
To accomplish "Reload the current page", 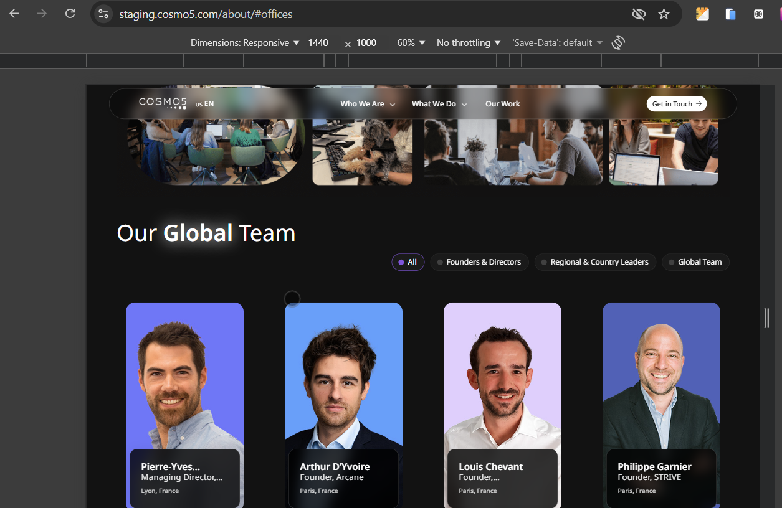I will [x=70, y=14].
